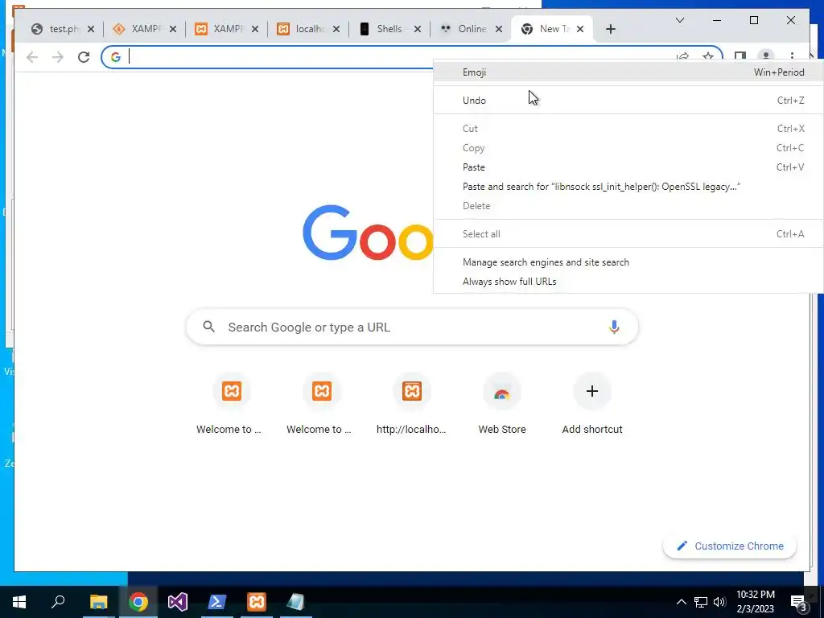Open XAMPP control panel from taskbar
This screenshot has width=824, height=618.
[x=257, y=602]
